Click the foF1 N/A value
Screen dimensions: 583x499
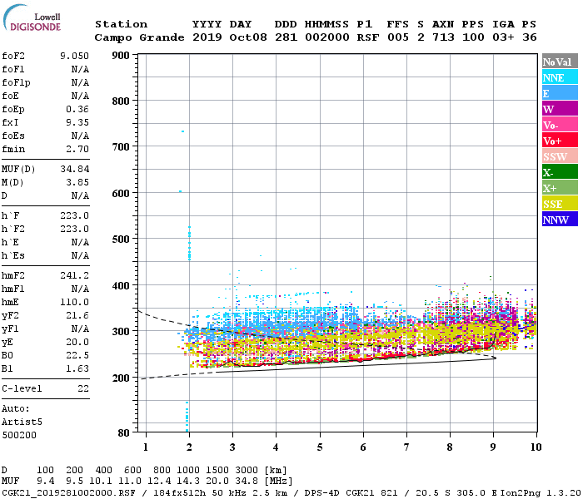point(80,69)
